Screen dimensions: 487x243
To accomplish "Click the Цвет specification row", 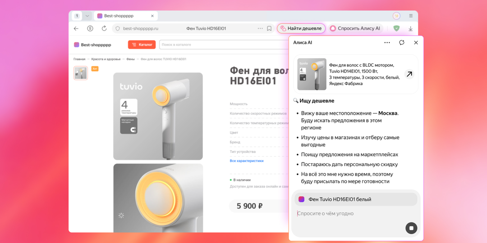I will (259, 132).
